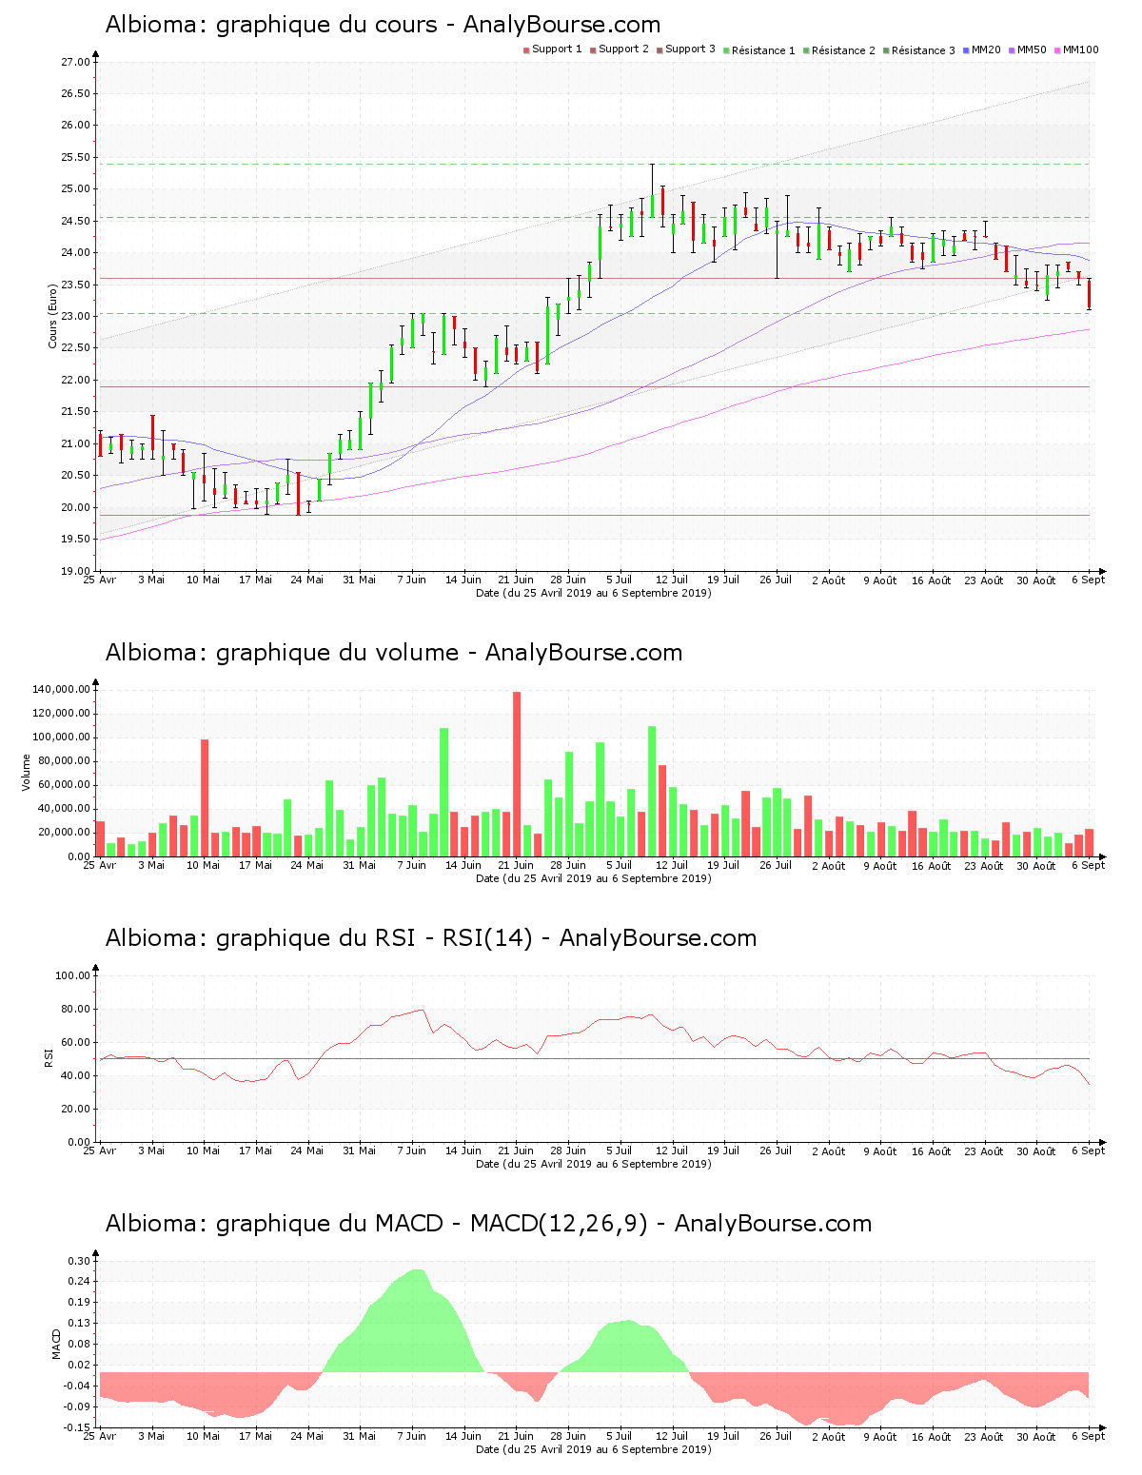Viewport: 1142px width, 1475px height.
Task: Click the 'Cours (Euro)' y-axis label
Action: 53,316
